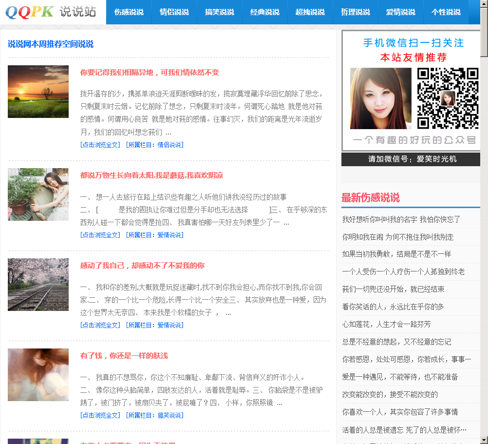Viewport: 488px width, 444px height.
Task: Open sidebar link 你若感恩，处处可感恩
Action: click(x=407, y=359)
